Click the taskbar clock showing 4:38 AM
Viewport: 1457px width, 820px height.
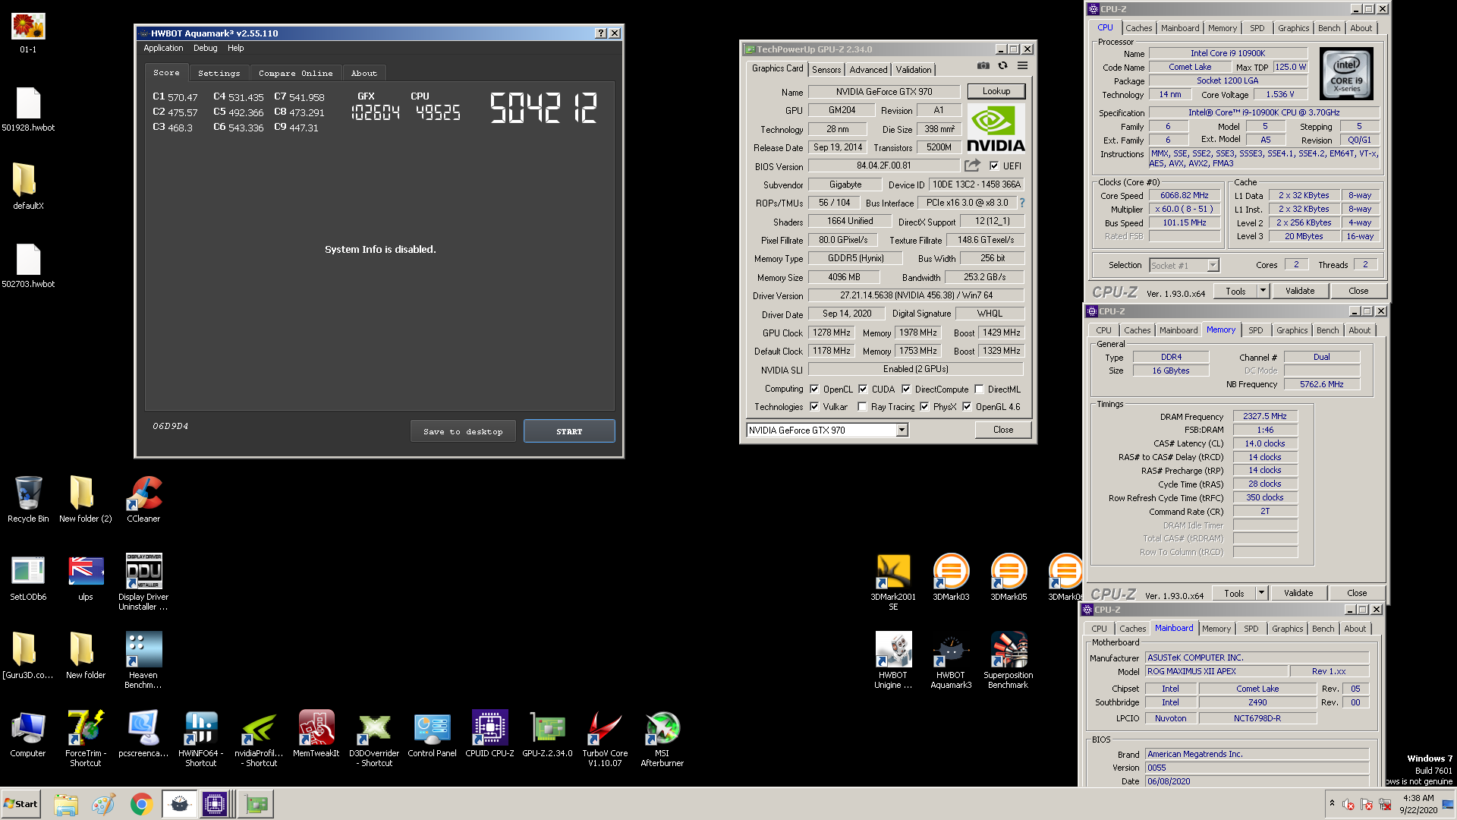pos(1418,803)
